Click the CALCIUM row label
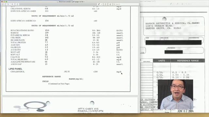The width and height of the screenshot is (209, 117). point(15,57)
